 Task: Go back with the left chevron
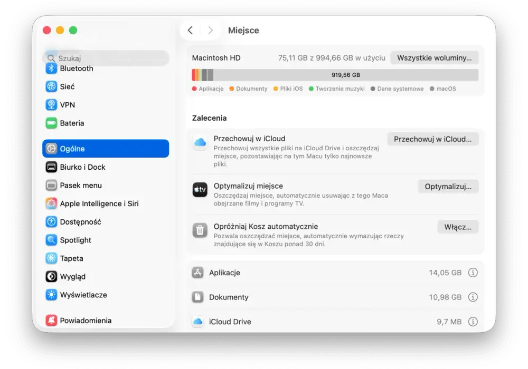point(190,30)
